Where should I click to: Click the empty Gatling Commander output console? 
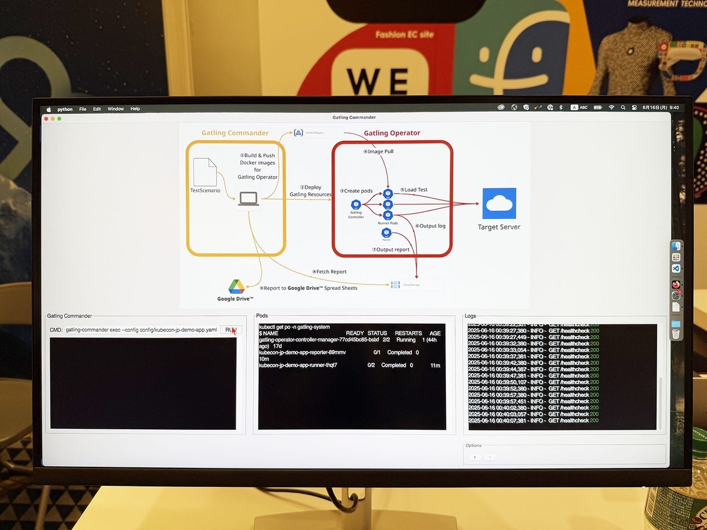click(x=143, y=383)
